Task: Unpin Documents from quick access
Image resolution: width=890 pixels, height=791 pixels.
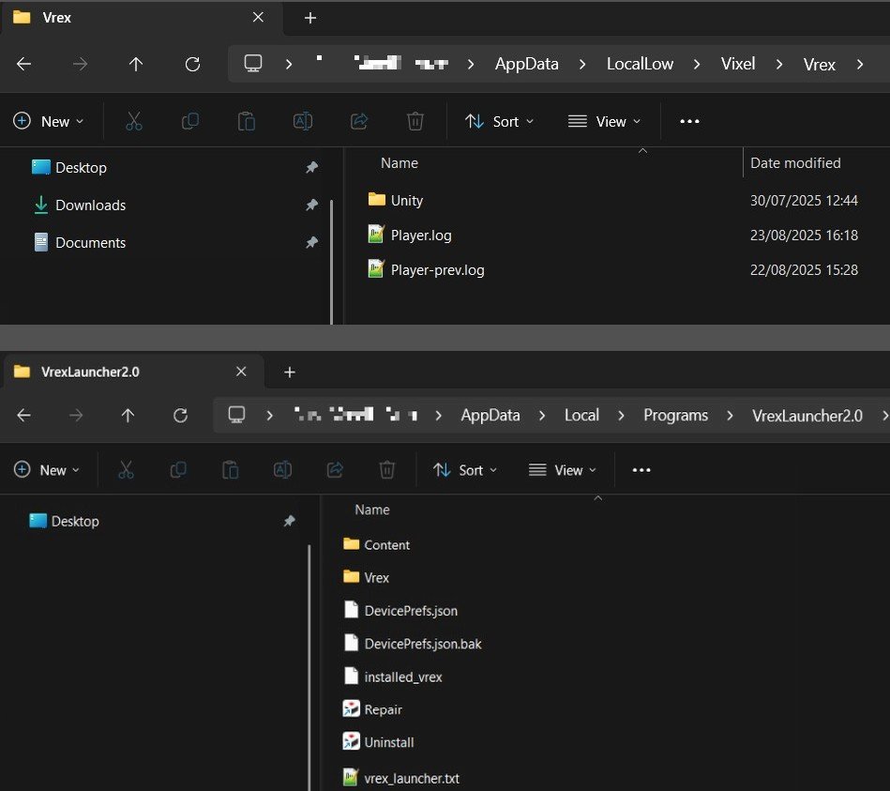Action: click(x=311, y=242)
